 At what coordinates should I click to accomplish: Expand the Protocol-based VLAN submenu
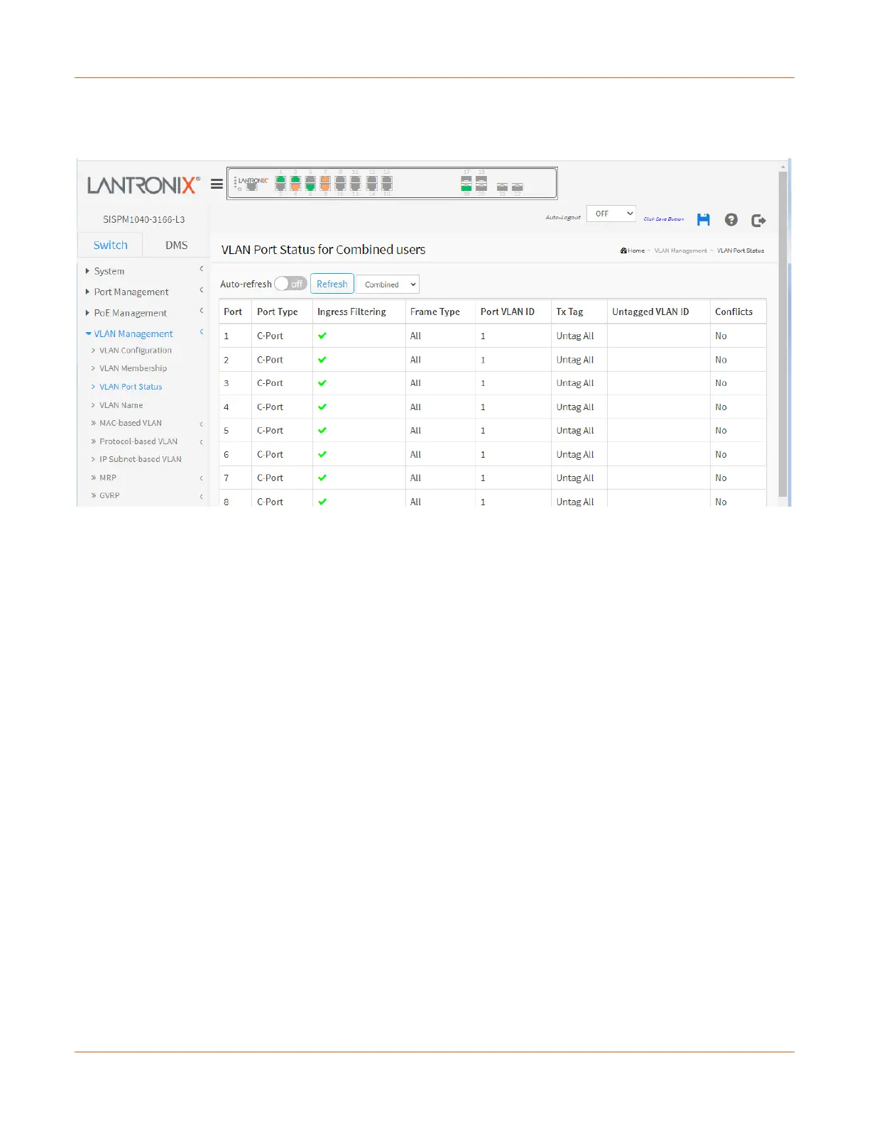pos(138,441)
